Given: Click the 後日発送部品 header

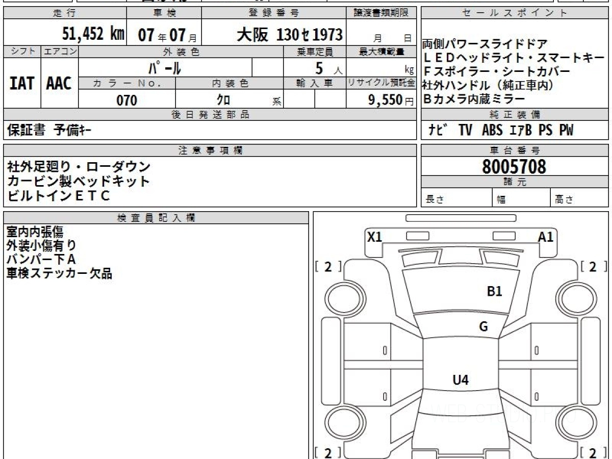Looking at the screenshot, I should click(x=210, y=115).
